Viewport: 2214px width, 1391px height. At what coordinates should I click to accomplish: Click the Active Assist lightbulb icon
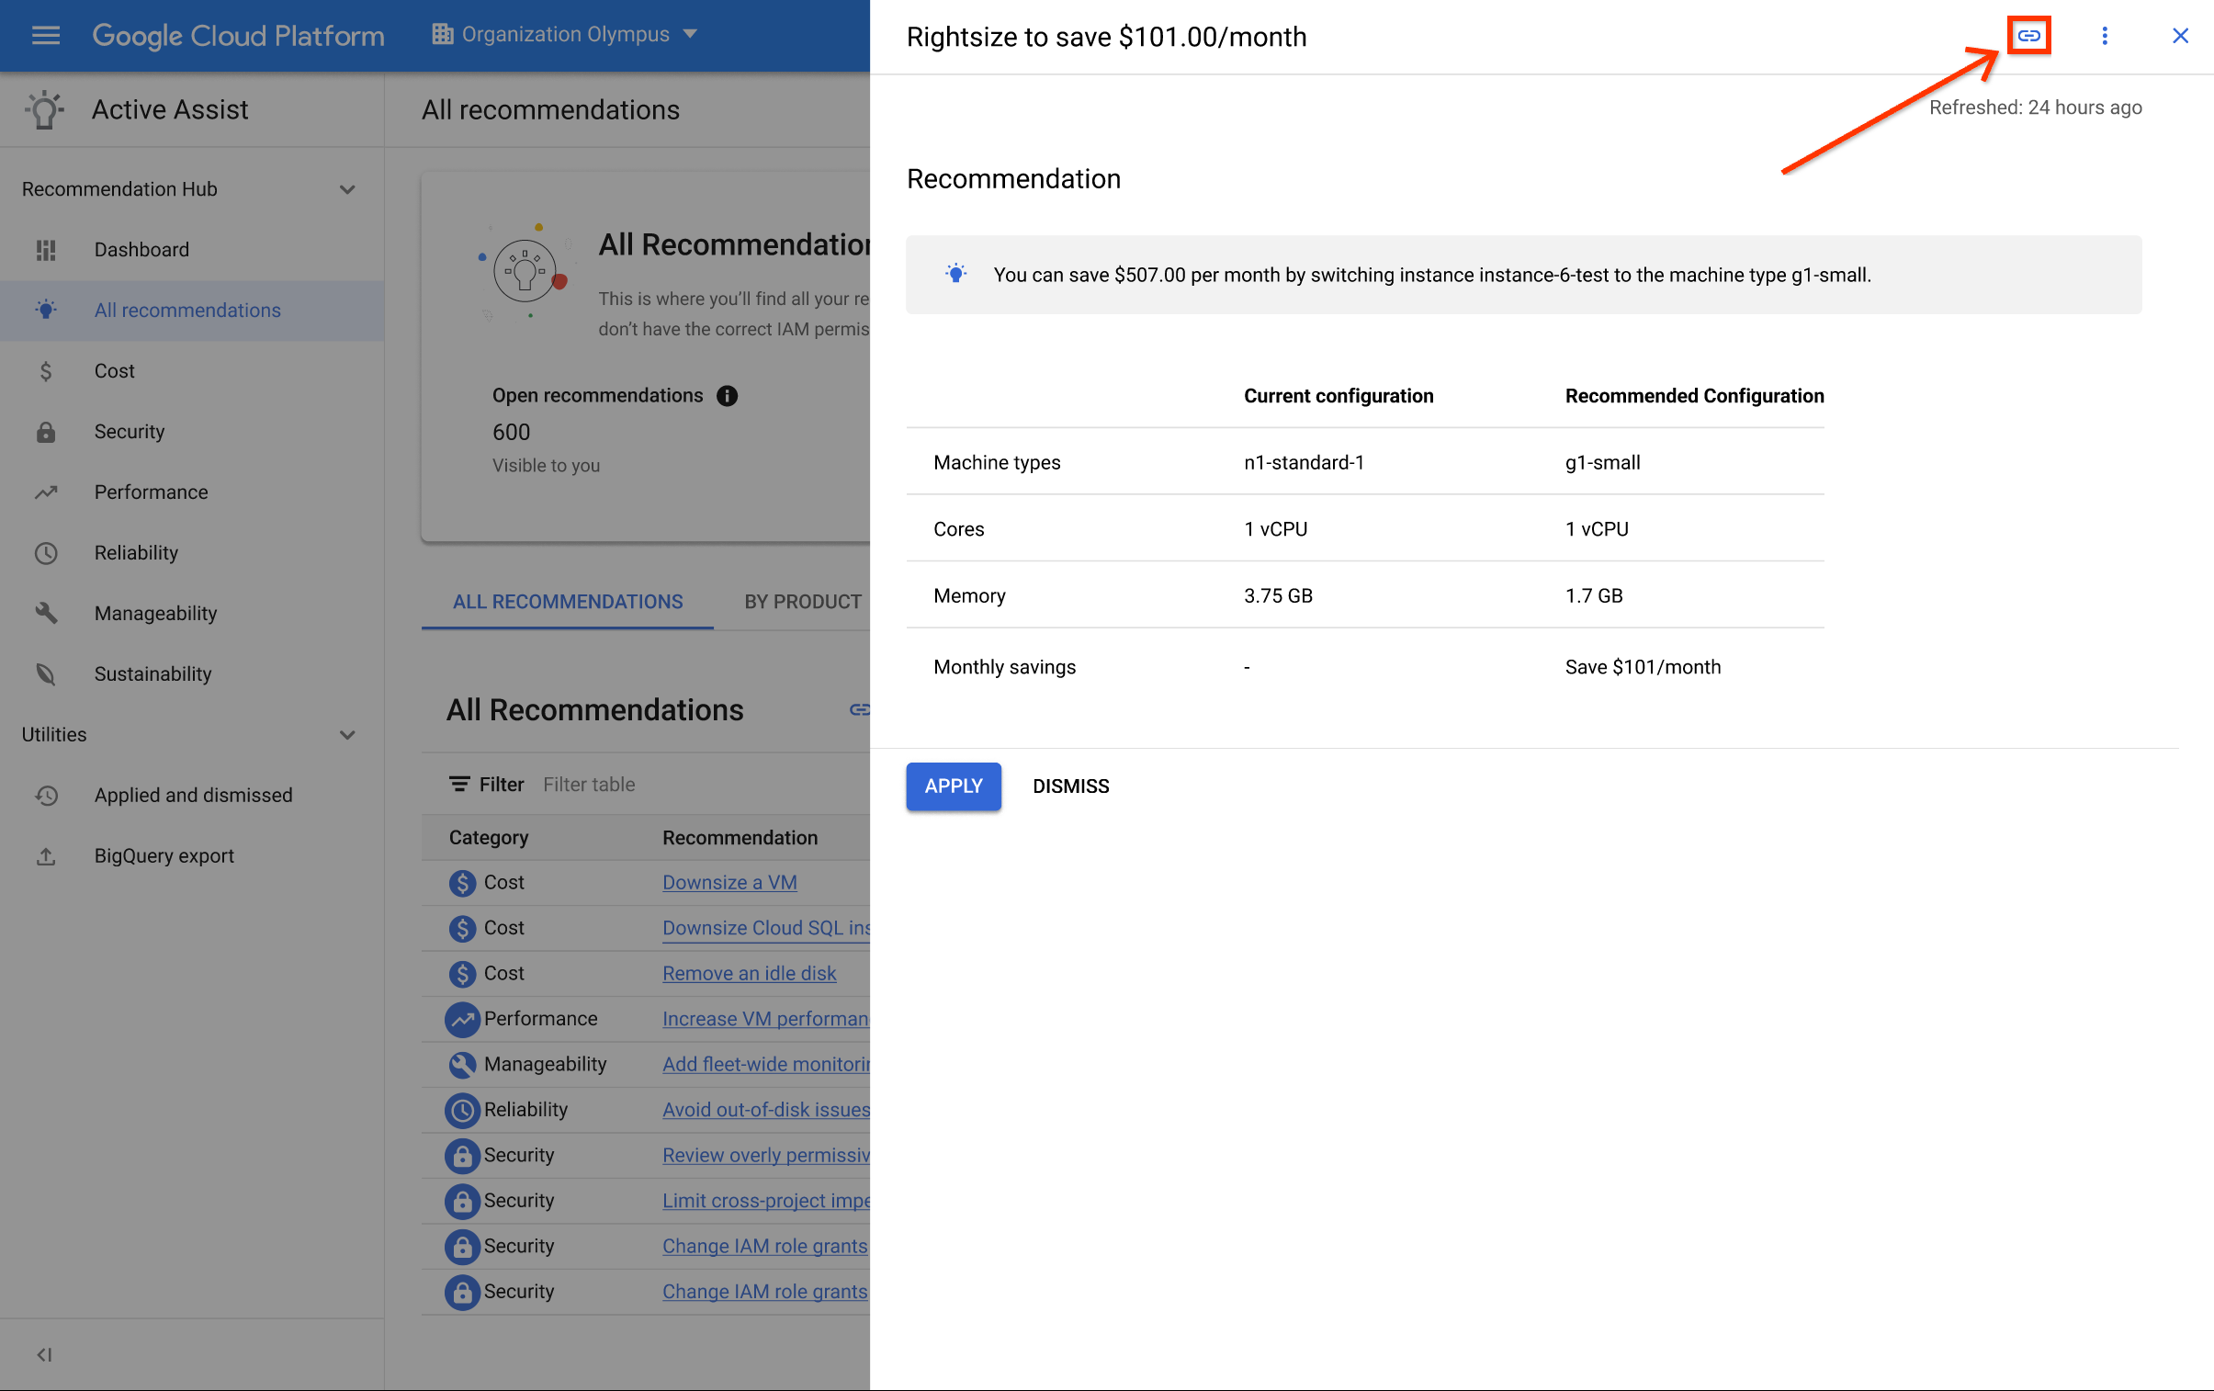43,109
